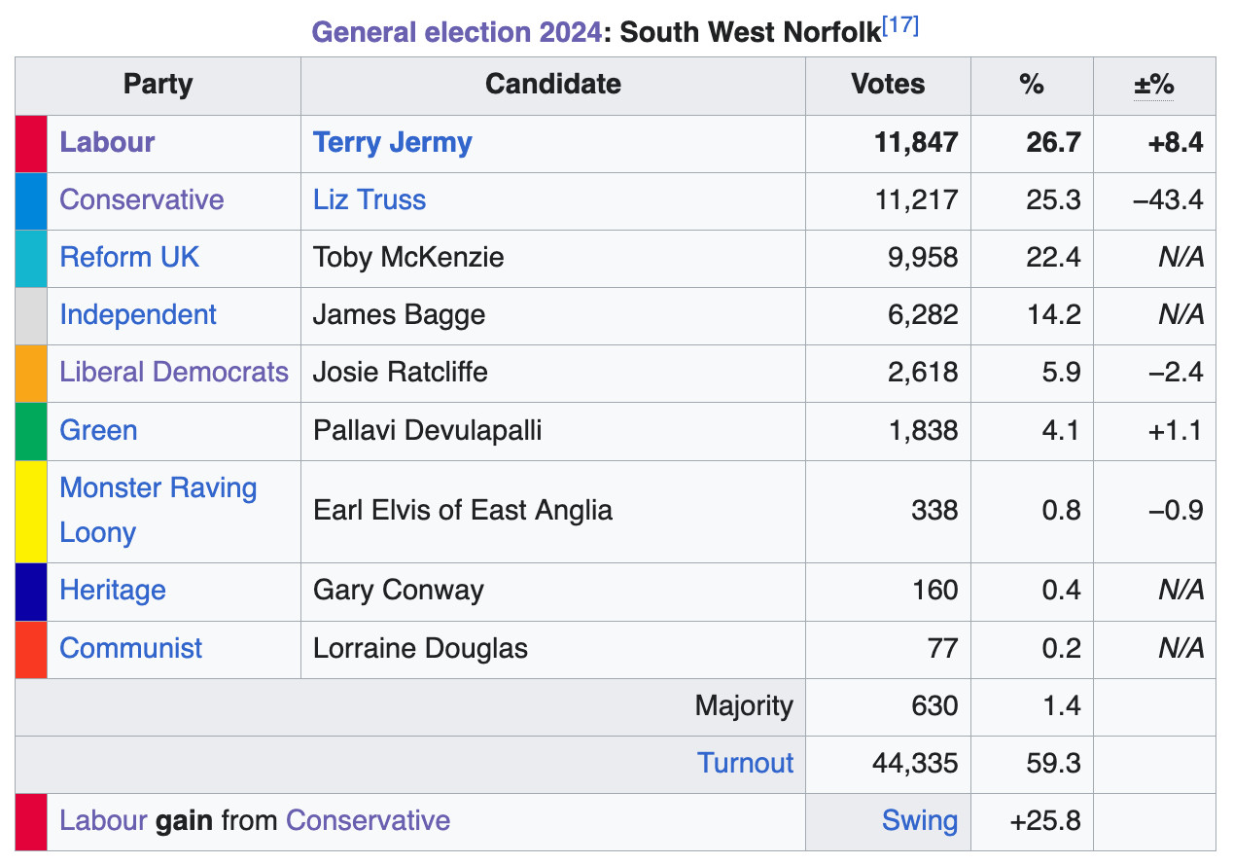Open the Liz Truss link
1233x864 pixels.
click(369, 199)
